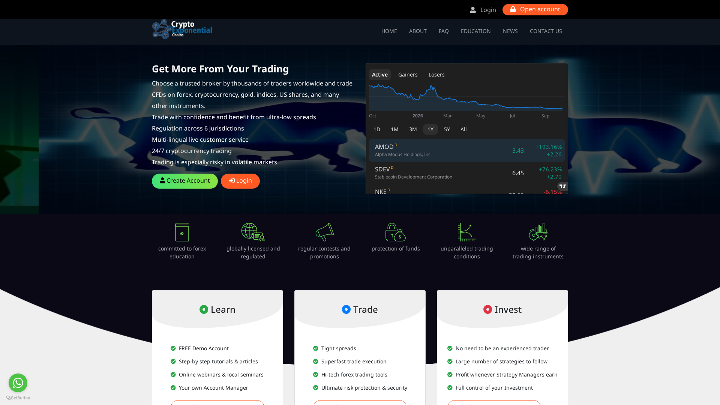Screen dimensions: 720x405
Task: Open the EDUCATION menu item
Action: point(476,31)
